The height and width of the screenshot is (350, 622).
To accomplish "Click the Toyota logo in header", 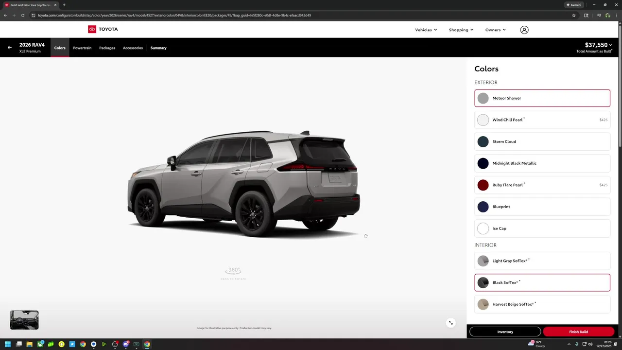I will point(103,29).
